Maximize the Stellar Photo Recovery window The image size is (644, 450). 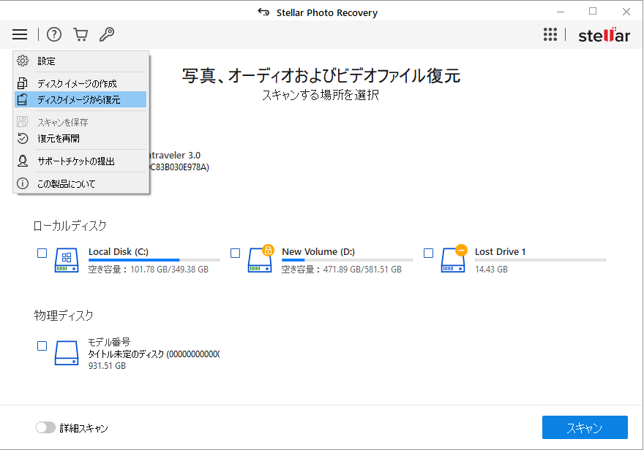(593, 12)
